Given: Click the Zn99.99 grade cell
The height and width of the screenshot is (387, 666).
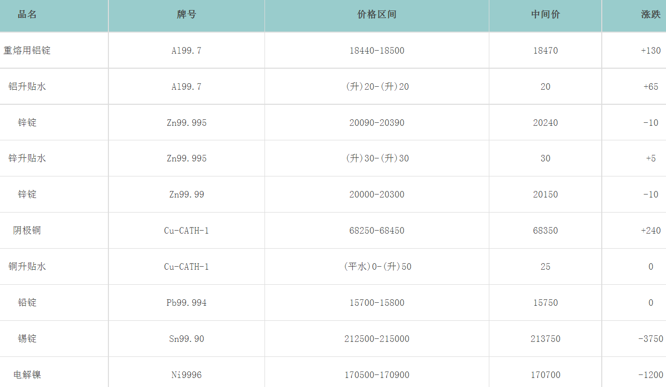Looking at the screenshot, I should point(186,195).
